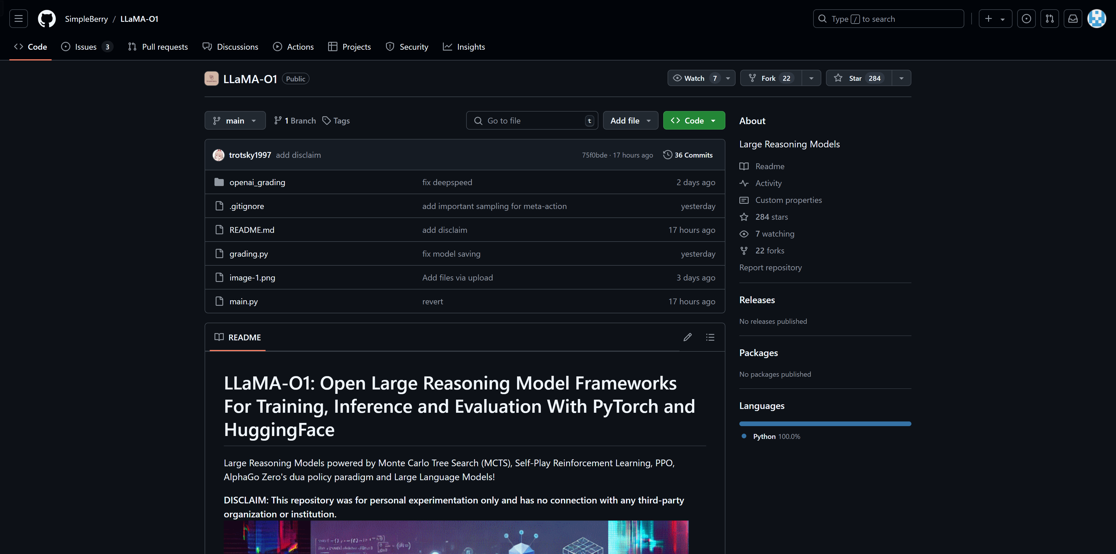This screenshot has width=1116, height=554.
Task: Expand the create-new dropdown caret
Action: click(1002, 19)
